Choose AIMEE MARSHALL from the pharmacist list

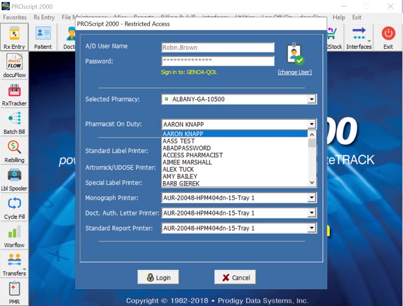(187, 162)
